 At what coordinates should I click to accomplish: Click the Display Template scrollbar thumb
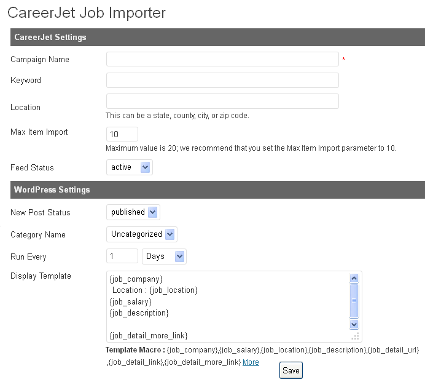coord(354,300)
